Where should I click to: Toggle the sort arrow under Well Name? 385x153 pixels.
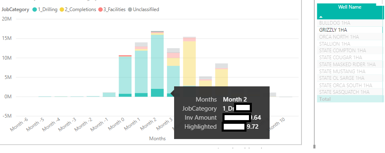[320, 17]
